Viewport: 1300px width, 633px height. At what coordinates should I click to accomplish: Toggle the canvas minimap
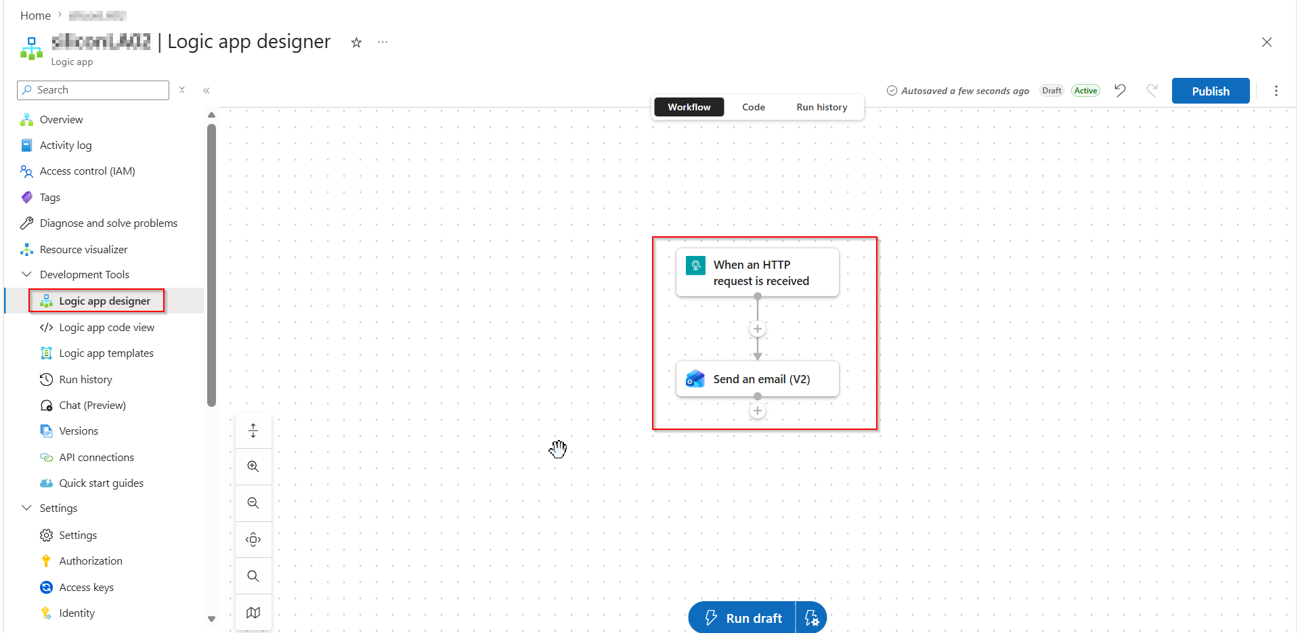(253, 613)
